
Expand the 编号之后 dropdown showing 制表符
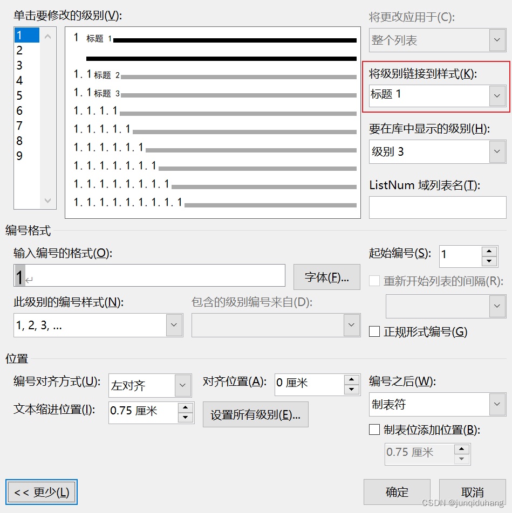click(x=497, y=405)
